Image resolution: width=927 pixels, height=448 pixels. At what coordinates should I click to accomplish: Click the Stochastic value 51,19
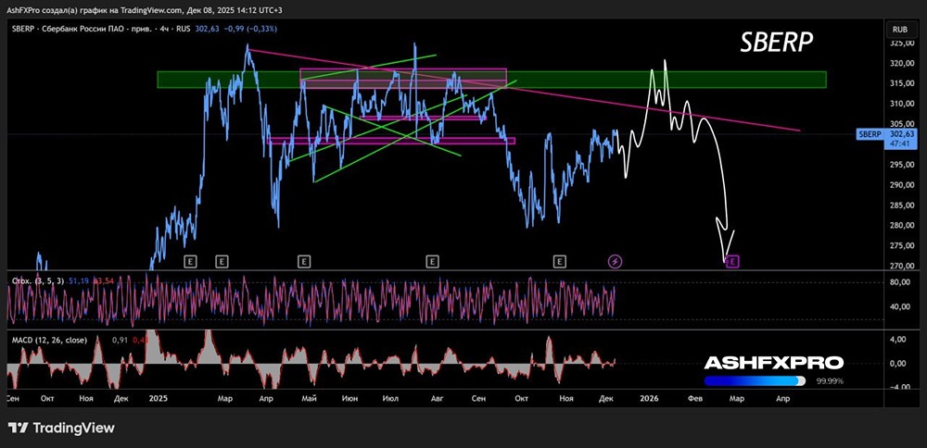pyautogui.click(x=79, y=280)
